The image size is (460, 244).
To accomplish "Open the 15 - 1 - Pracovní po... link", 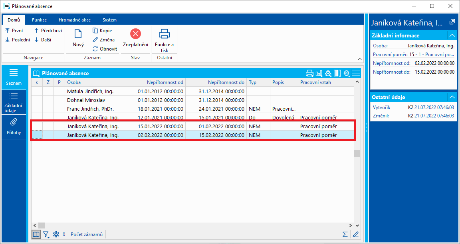I will click(x=432, y=55).
